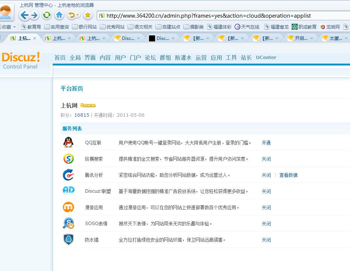This screenshot has height=271, width=350.
Task: Switch to the 开启... browser tab
Action: point(300,38)
